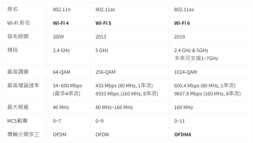This screenshot has width=253, height=143.
Task: Click the 原名 row label
Action: click(x=12, y=9)
